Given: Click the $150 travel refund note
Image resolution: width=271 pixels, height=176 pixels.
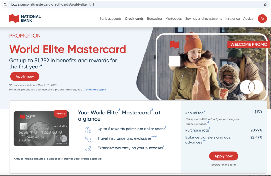Looking at the screenshot, I should tap(212, 122).
